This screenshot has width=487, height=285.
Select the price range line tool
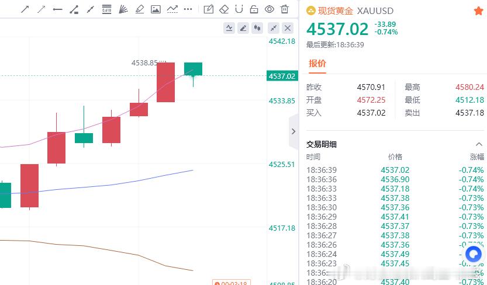(74, 9)
